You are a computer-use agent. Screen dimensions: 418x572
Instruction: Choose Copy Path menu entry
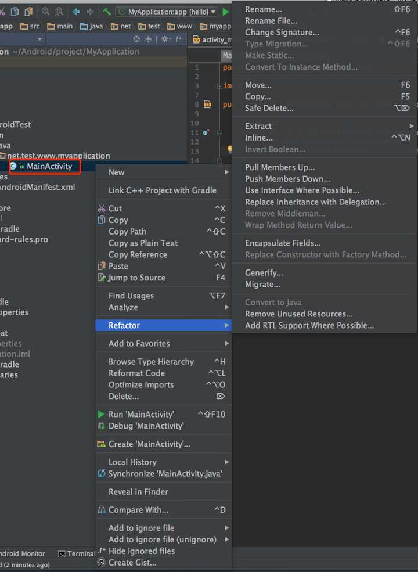(x=163, y=232)
